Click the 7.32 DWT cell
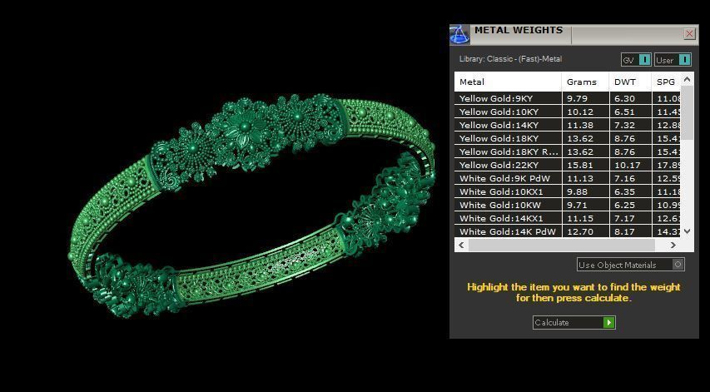 [631, 125]
